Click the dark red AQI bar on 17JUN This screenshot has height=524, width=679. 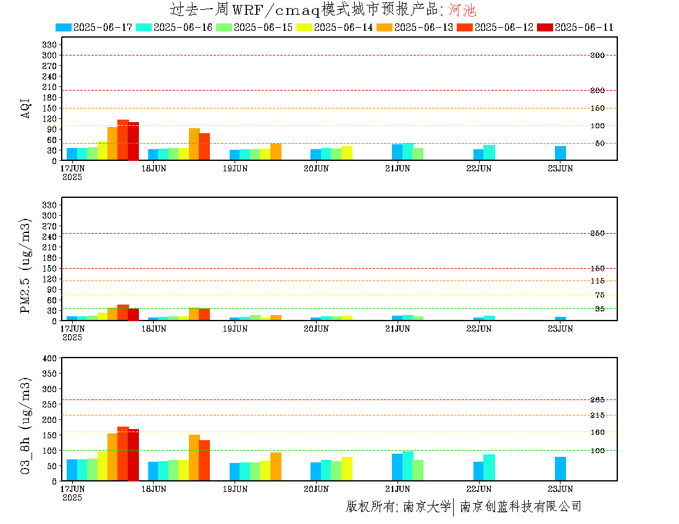[x=133, y=141]
